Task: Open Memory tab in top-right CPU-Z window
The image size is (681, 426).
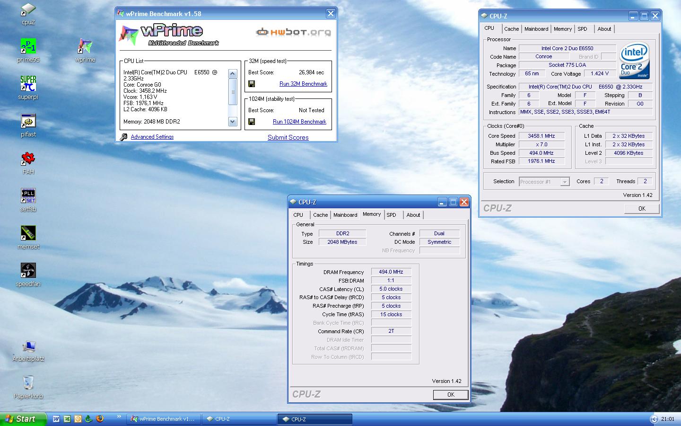Action: (x=563, y=29)
